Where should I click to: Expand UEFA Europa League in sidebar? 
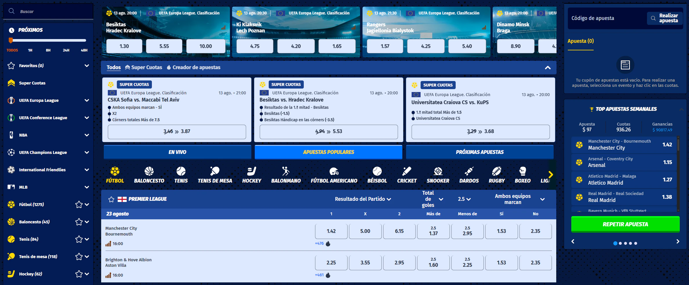coord(87,100)
